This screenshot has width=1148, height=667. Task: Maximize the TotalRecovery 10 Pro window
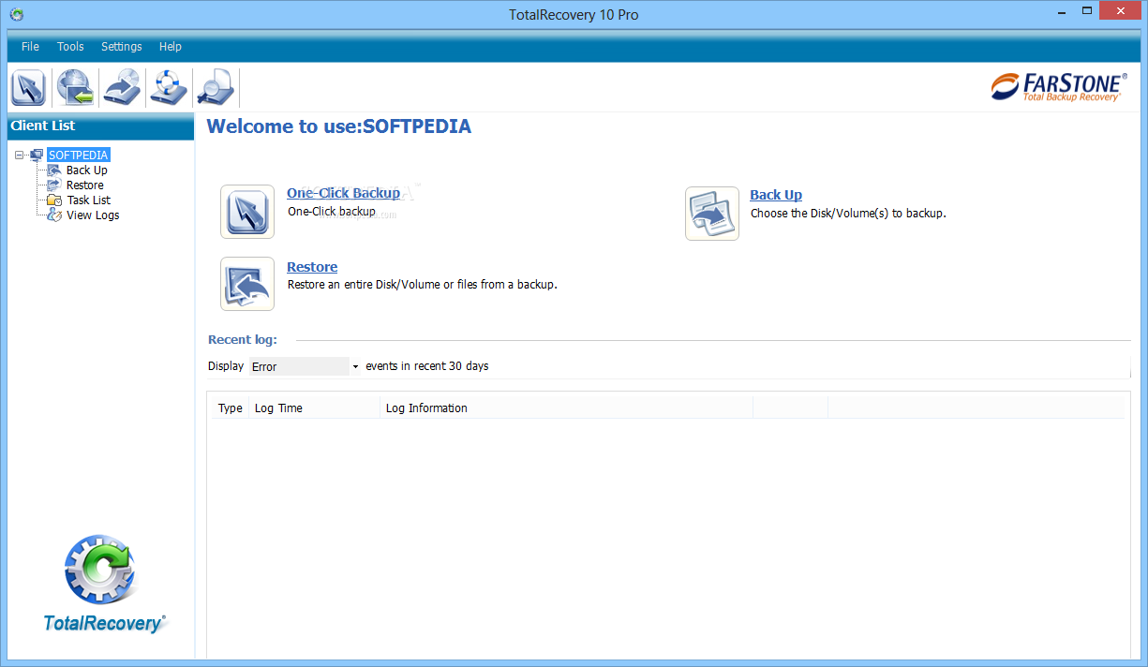1087,10
